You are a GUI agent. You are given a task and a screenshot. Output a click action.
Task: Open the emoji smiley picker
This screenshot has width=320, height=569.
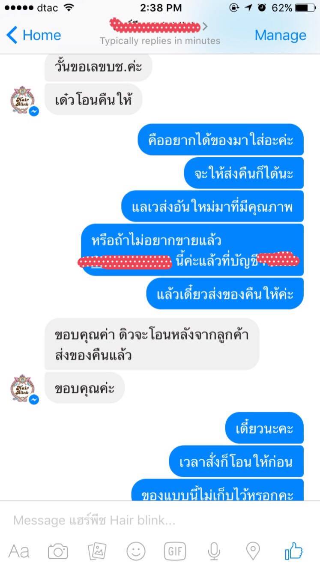[136, 551]
